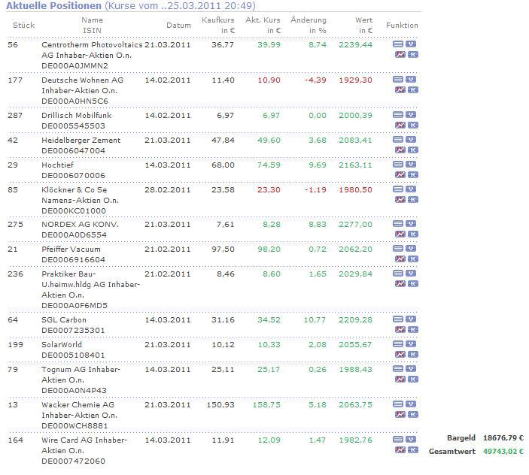Open the chart icon for Klöckner & Co

point(400,200)
